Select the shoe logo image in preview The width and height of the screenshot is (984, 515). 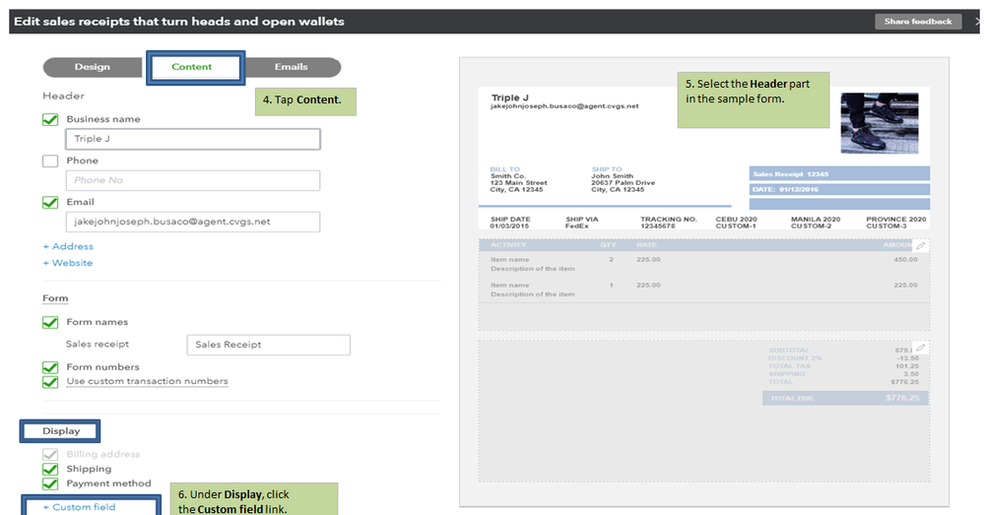point(880,123)
